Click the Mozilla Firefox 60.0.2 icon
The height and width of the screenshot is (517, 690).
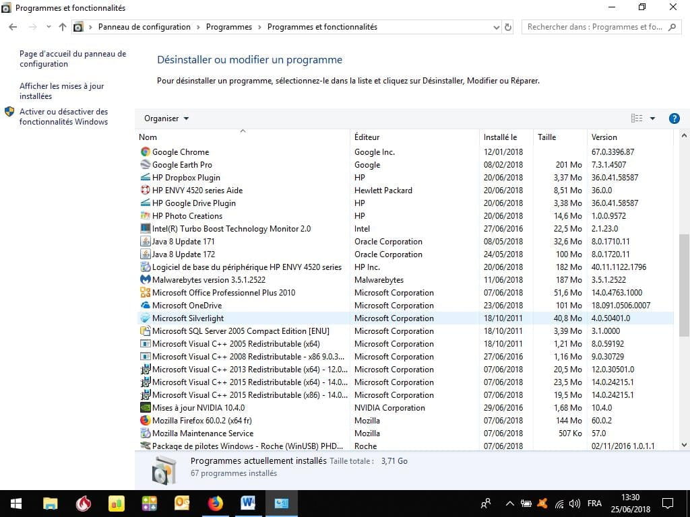point(146,420)
